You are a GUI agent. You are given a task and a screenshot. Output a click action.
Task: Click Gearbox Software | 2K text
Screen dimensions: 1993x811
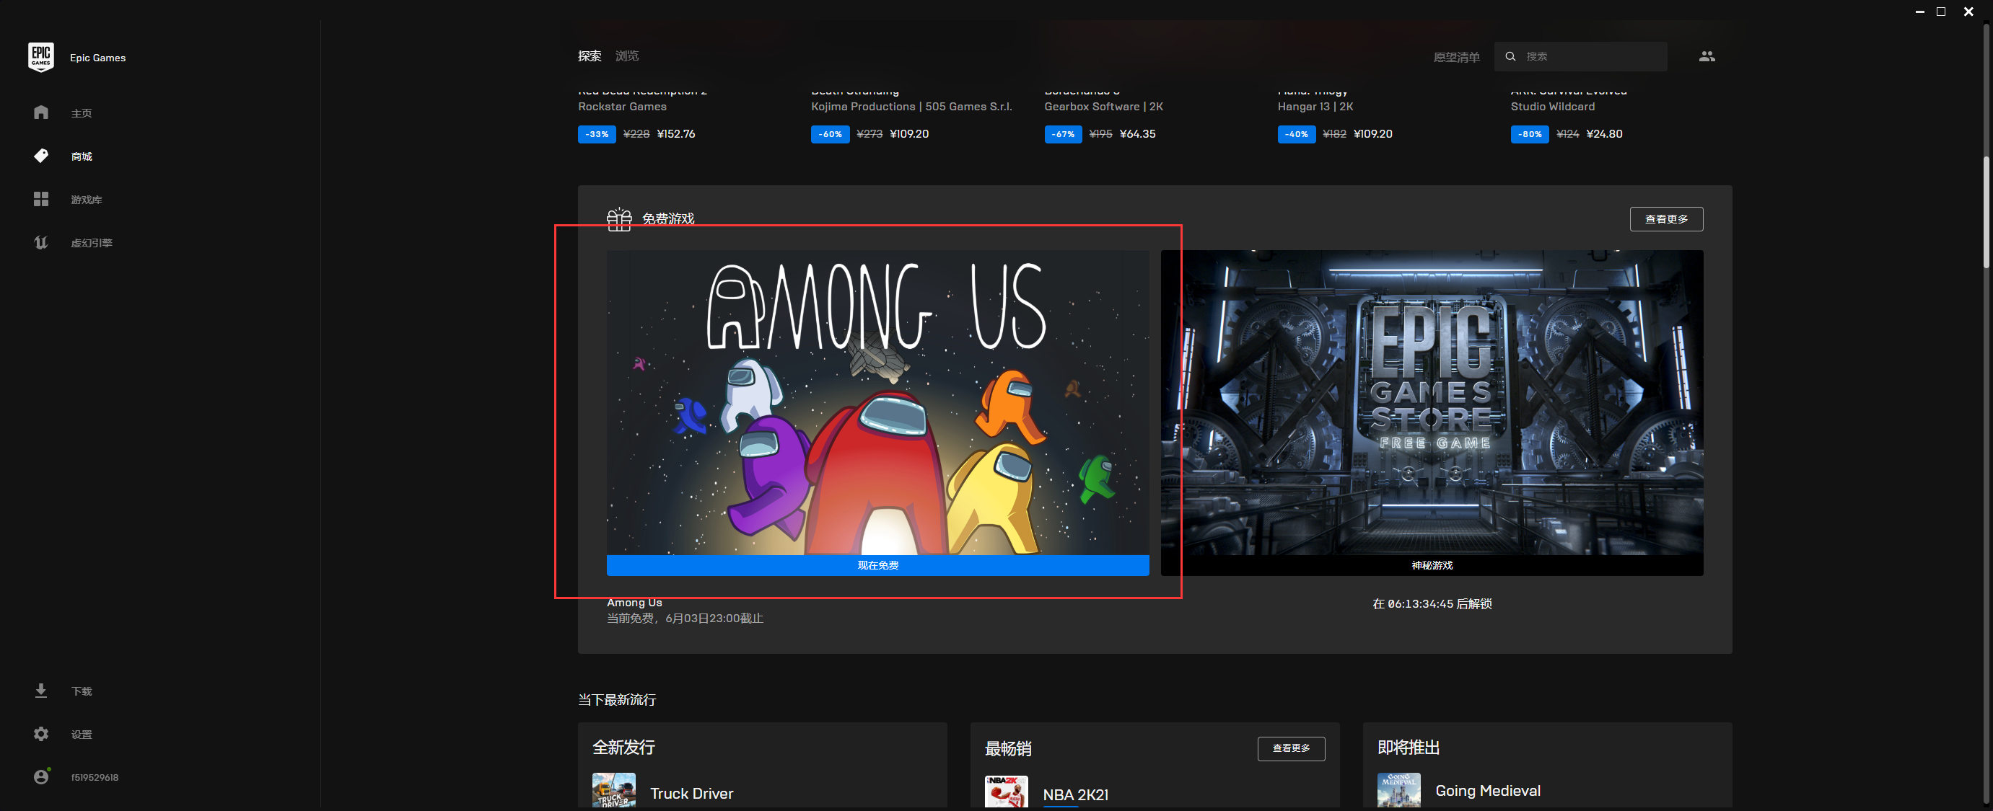pos(1104,107)
